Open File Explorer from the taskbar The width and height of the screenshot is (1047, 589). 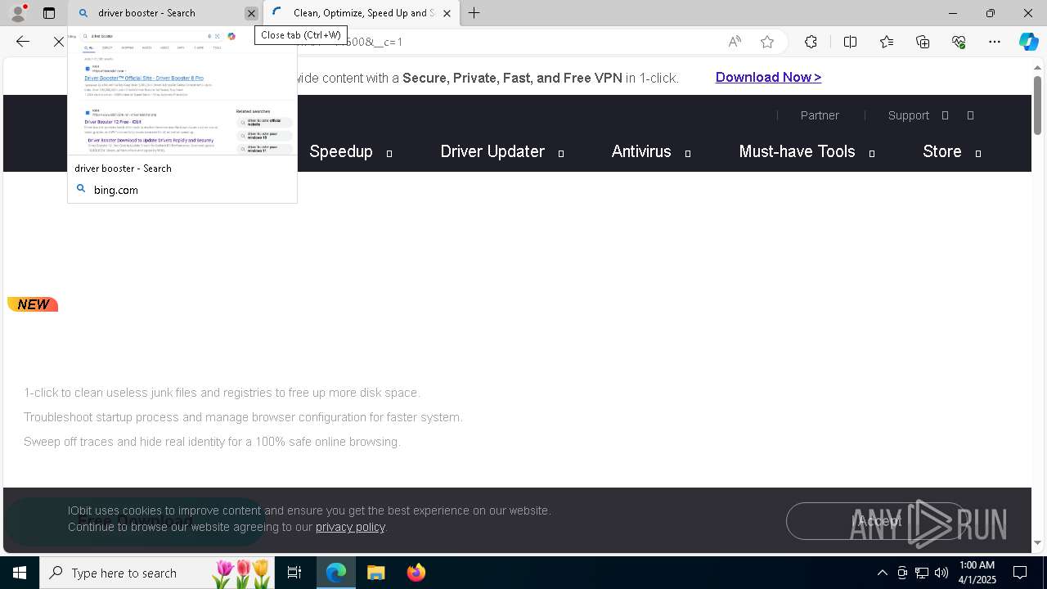[x=376, y=573]
